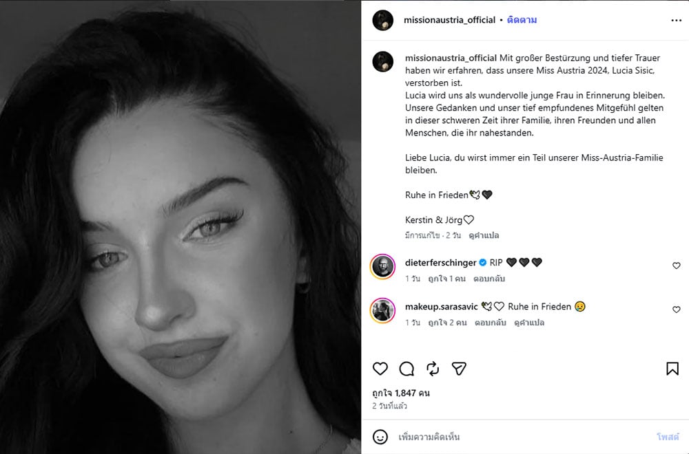This screenshot has height=454, width=689.
Task: Open dieterferschinger's profile picture
Action: pyautogui.click(x=382, y=266)
